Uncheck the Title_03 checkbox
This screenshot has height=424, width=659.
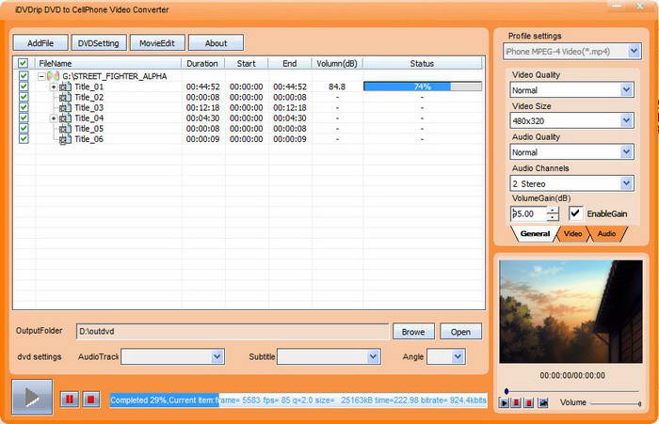pyautogui.click(x=24, y=107)
